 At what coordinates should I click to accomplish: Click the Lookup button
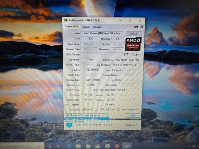click(134, 33)
